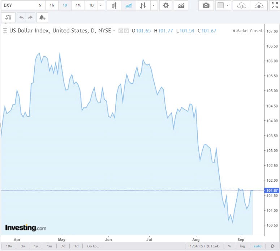Screen dimensions: 280x251
Task: Set range to 1m
Action: point(49,246)
